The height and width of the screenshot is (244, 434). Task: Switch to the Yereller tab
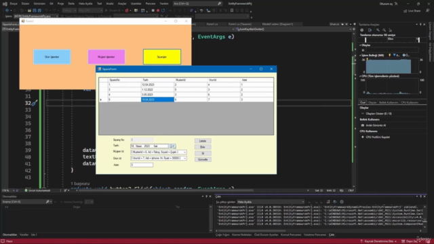24,235
